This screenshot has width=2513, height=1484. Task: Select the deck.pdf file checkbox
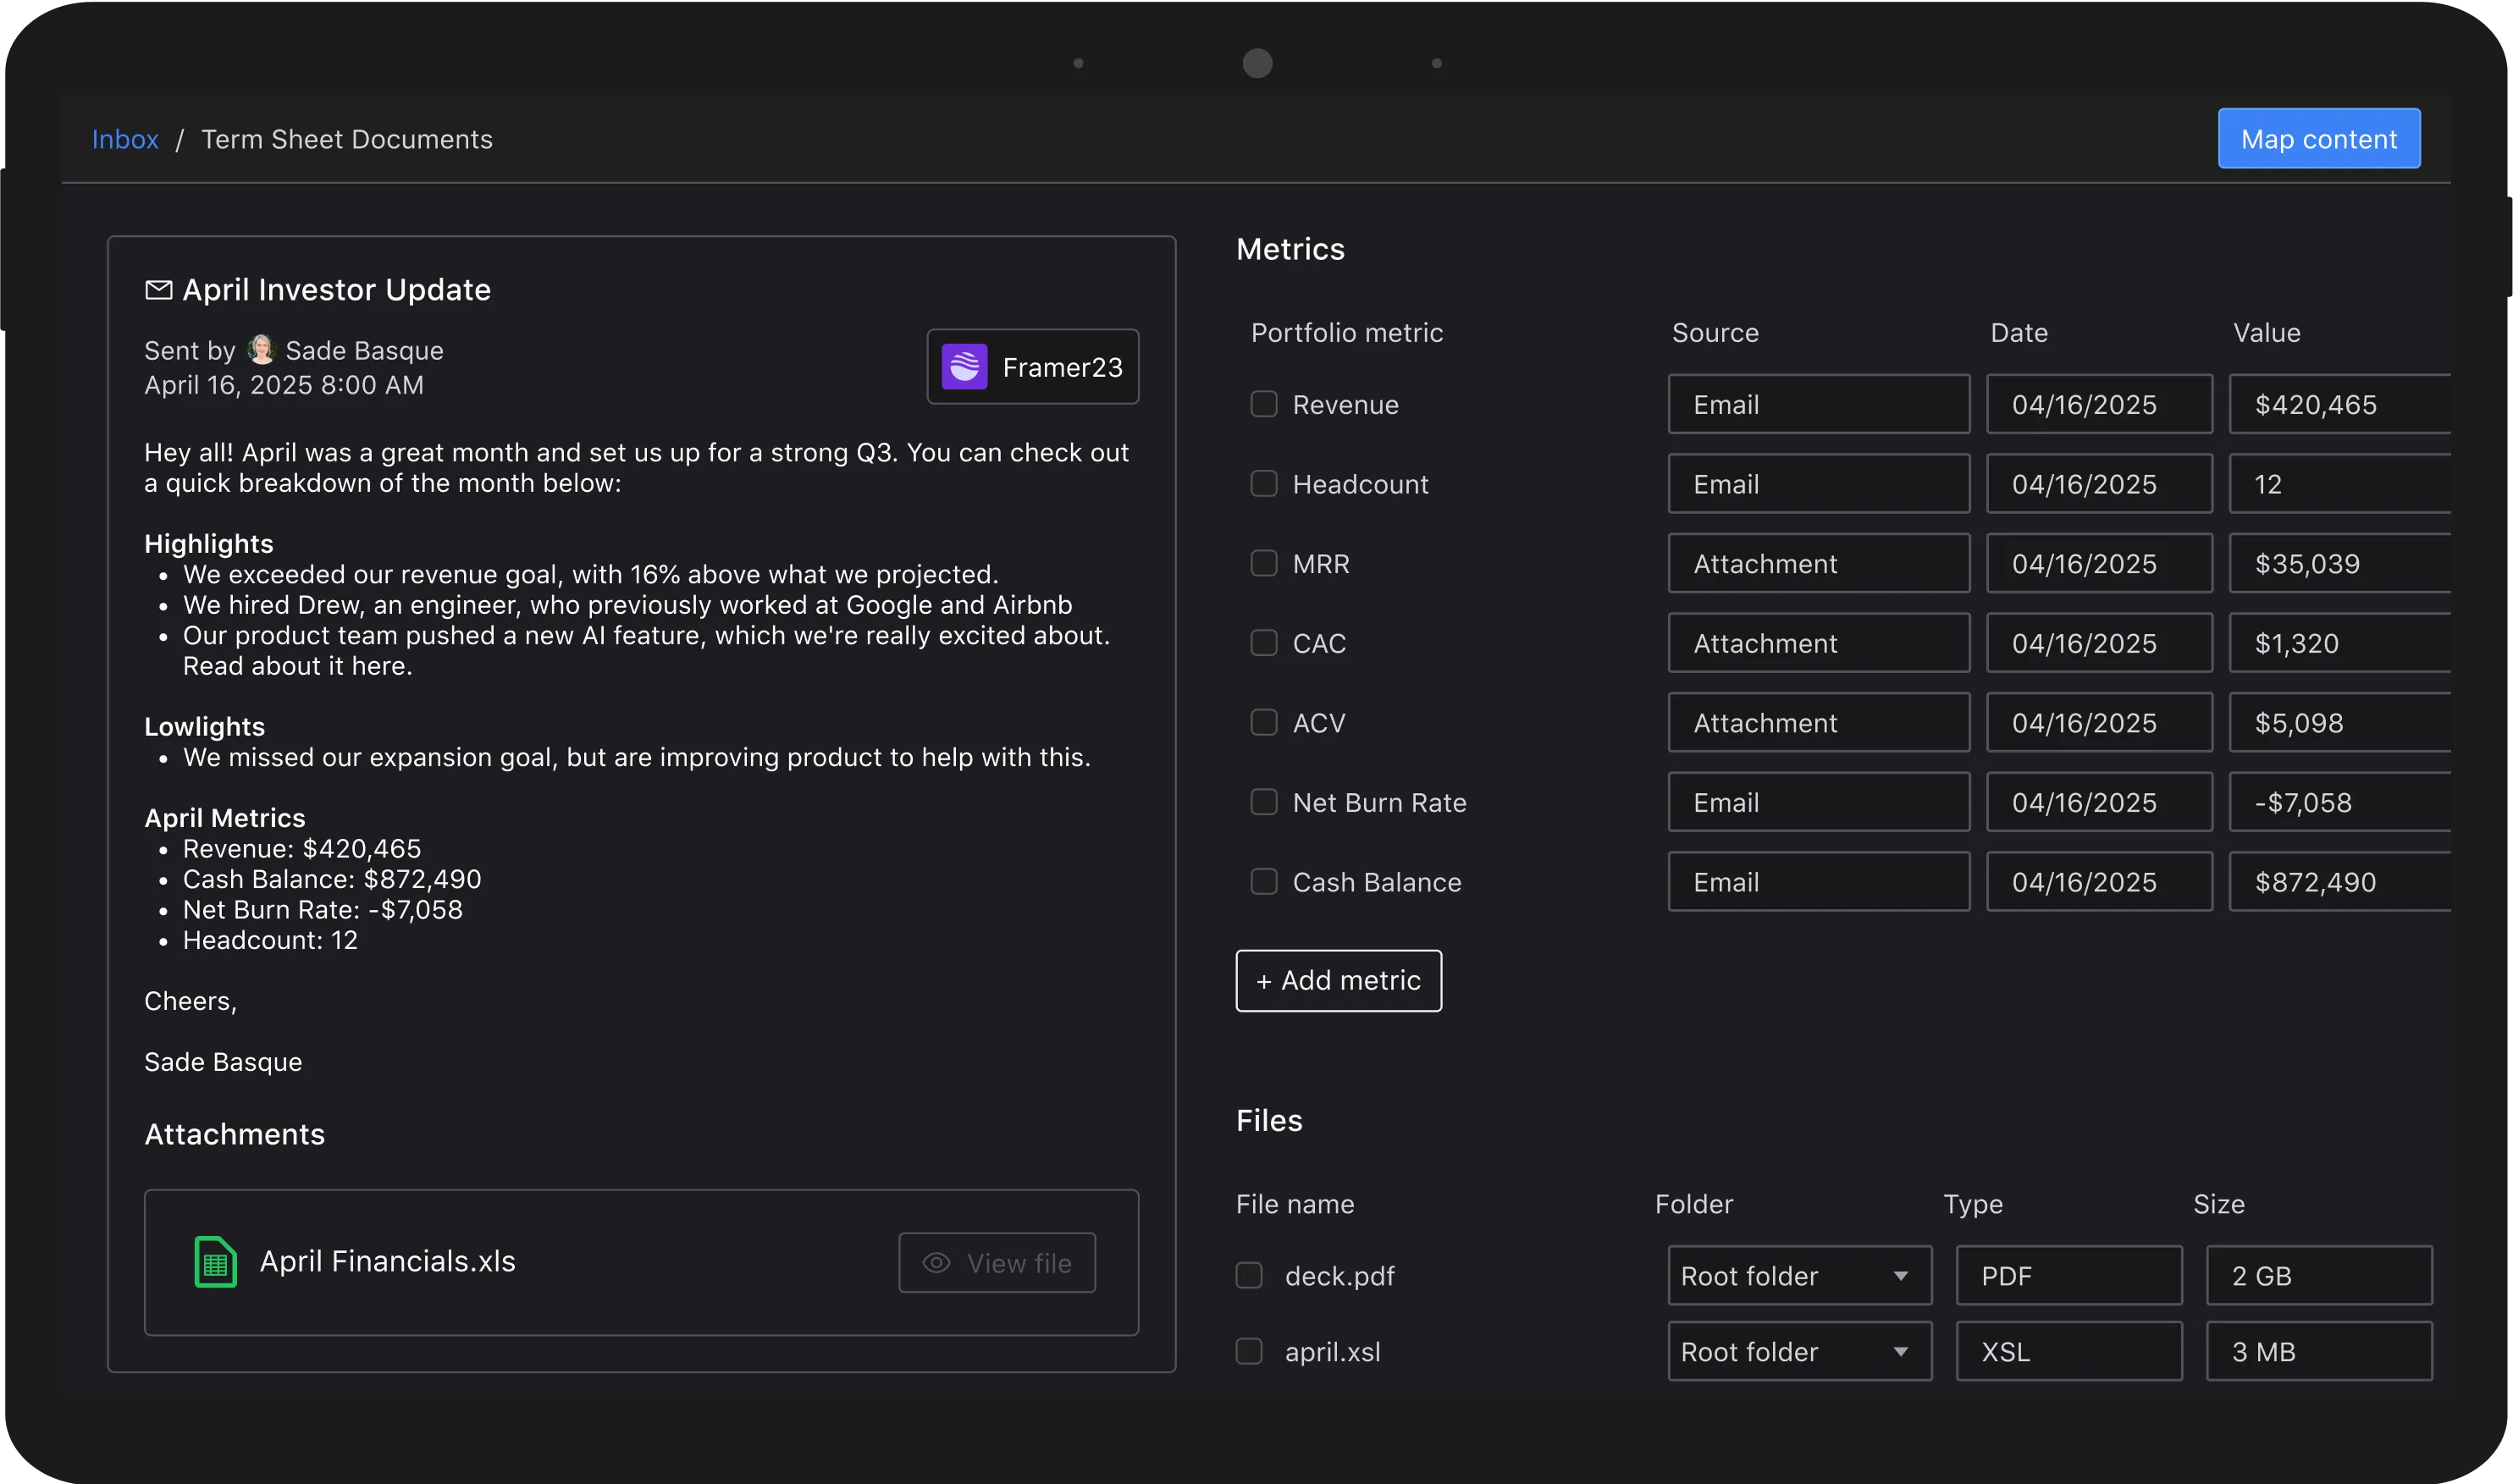point(1249,1275)
